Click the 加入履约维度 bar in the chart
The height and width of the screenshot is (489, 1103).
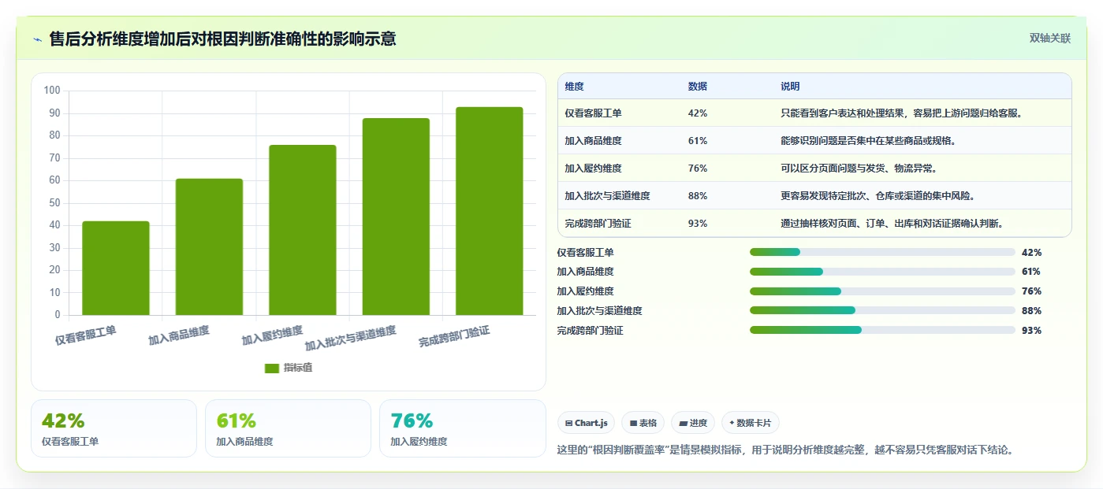pos(303,230)
